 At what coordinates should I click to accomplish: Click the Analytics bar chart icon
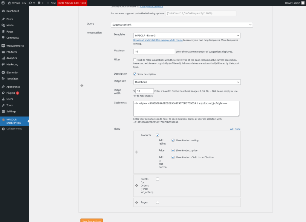click(3, 58)
